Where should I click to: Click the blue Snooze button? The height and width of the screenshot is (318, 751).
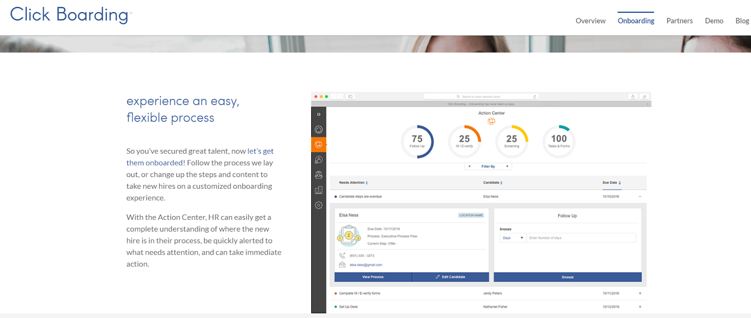click(567, 277)
